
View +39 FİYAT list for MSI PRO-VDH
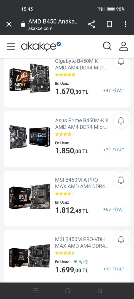(x=114, y=269)
